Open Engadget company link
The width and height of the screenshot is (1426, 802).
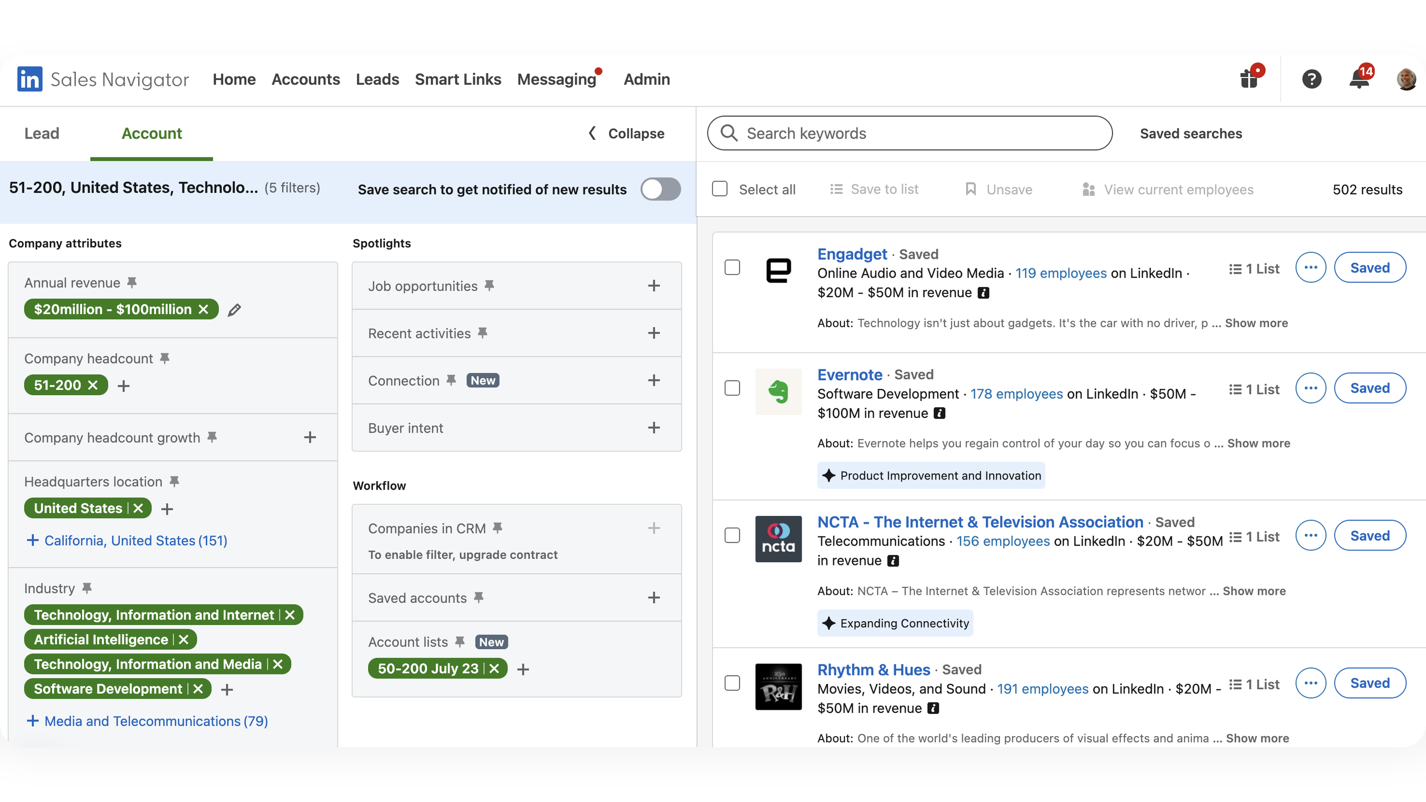(852, 254)
